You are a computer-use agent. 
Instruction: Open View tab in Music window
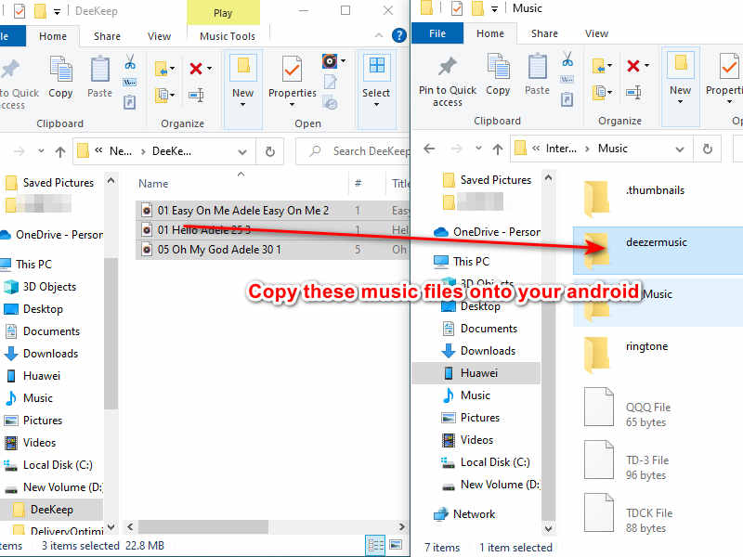pyautogui.click(x=596, y=33)
